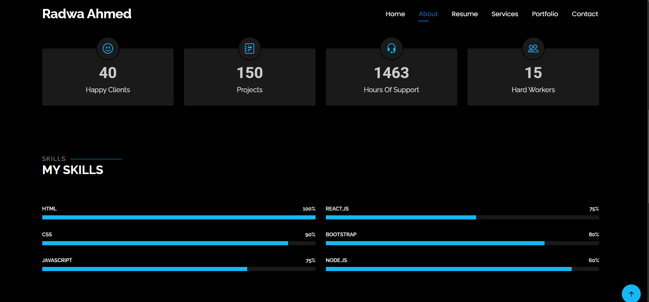Viewport: 649px width, 302px height.
Task: Click the CSS skill progress bar
Action: [179, 243]
